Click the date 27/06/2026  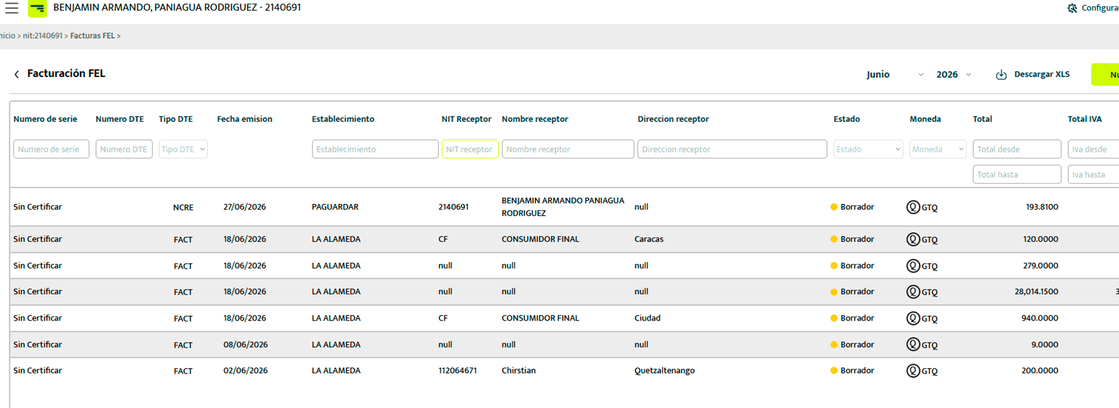pyautogui.click(x=245, y=207)
